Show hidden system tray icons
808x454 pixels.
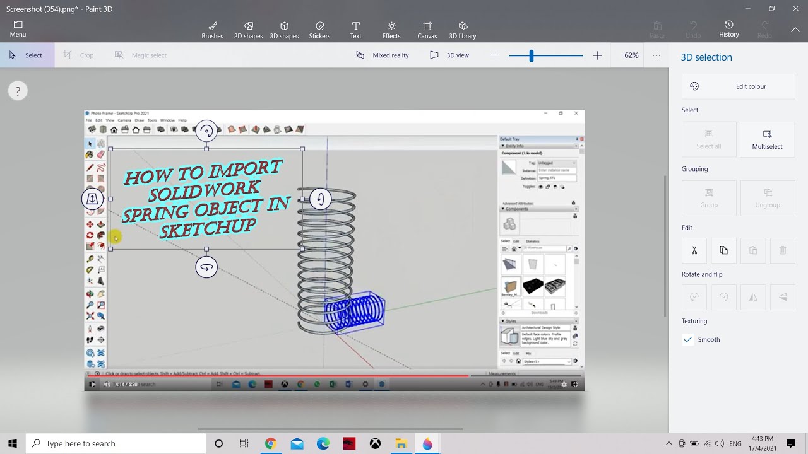[x=670, y=443]
